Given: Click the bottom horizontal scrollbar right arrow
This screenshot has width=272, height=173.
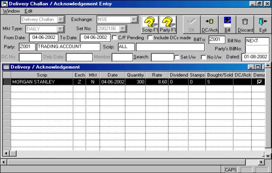Looking at the screenshot, I should [x=261, y=162].
